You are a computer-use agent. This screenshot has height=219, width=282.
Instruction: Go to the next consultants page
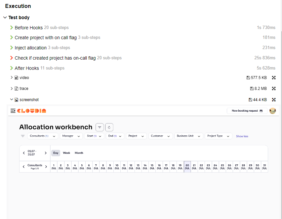click(x=46, y=167)
